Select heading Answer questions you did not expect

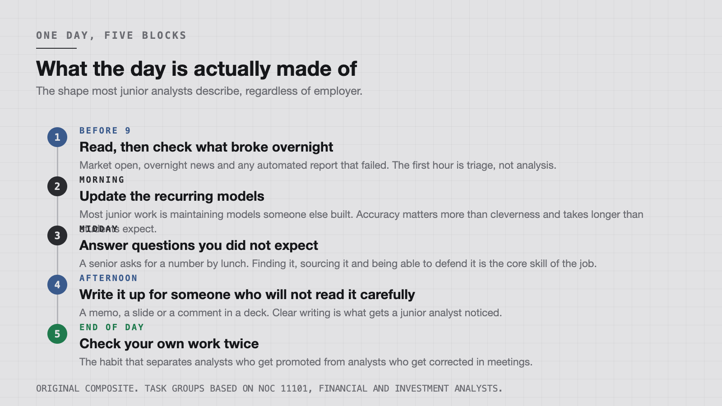pyautogui.click(x=199, y=245)
